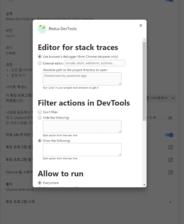Click the project directory path textarea
The height and width of the screenshot is (224, 184).
tap(82, 79)
